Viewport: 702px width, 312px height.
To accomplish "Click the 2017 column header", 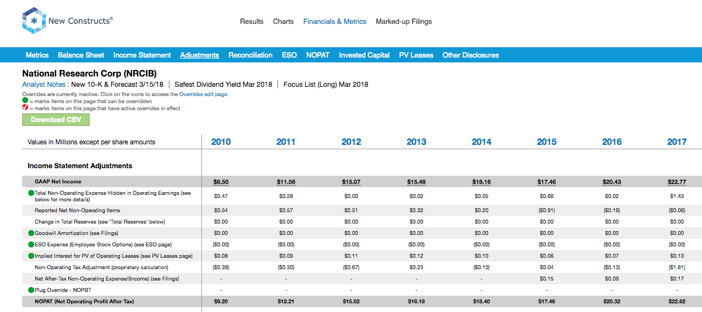I will pos(677,142).
